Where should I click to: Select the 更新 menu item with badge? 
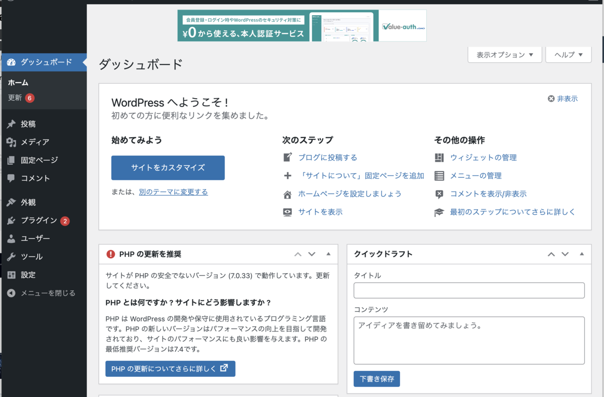(16, 98)
